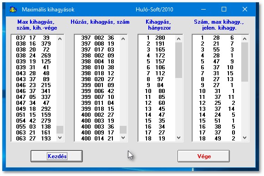The height and width of the screenshot is (176, 264).
Task: Maximize the Maximális kihagyások window
Action: pos(224,9)
